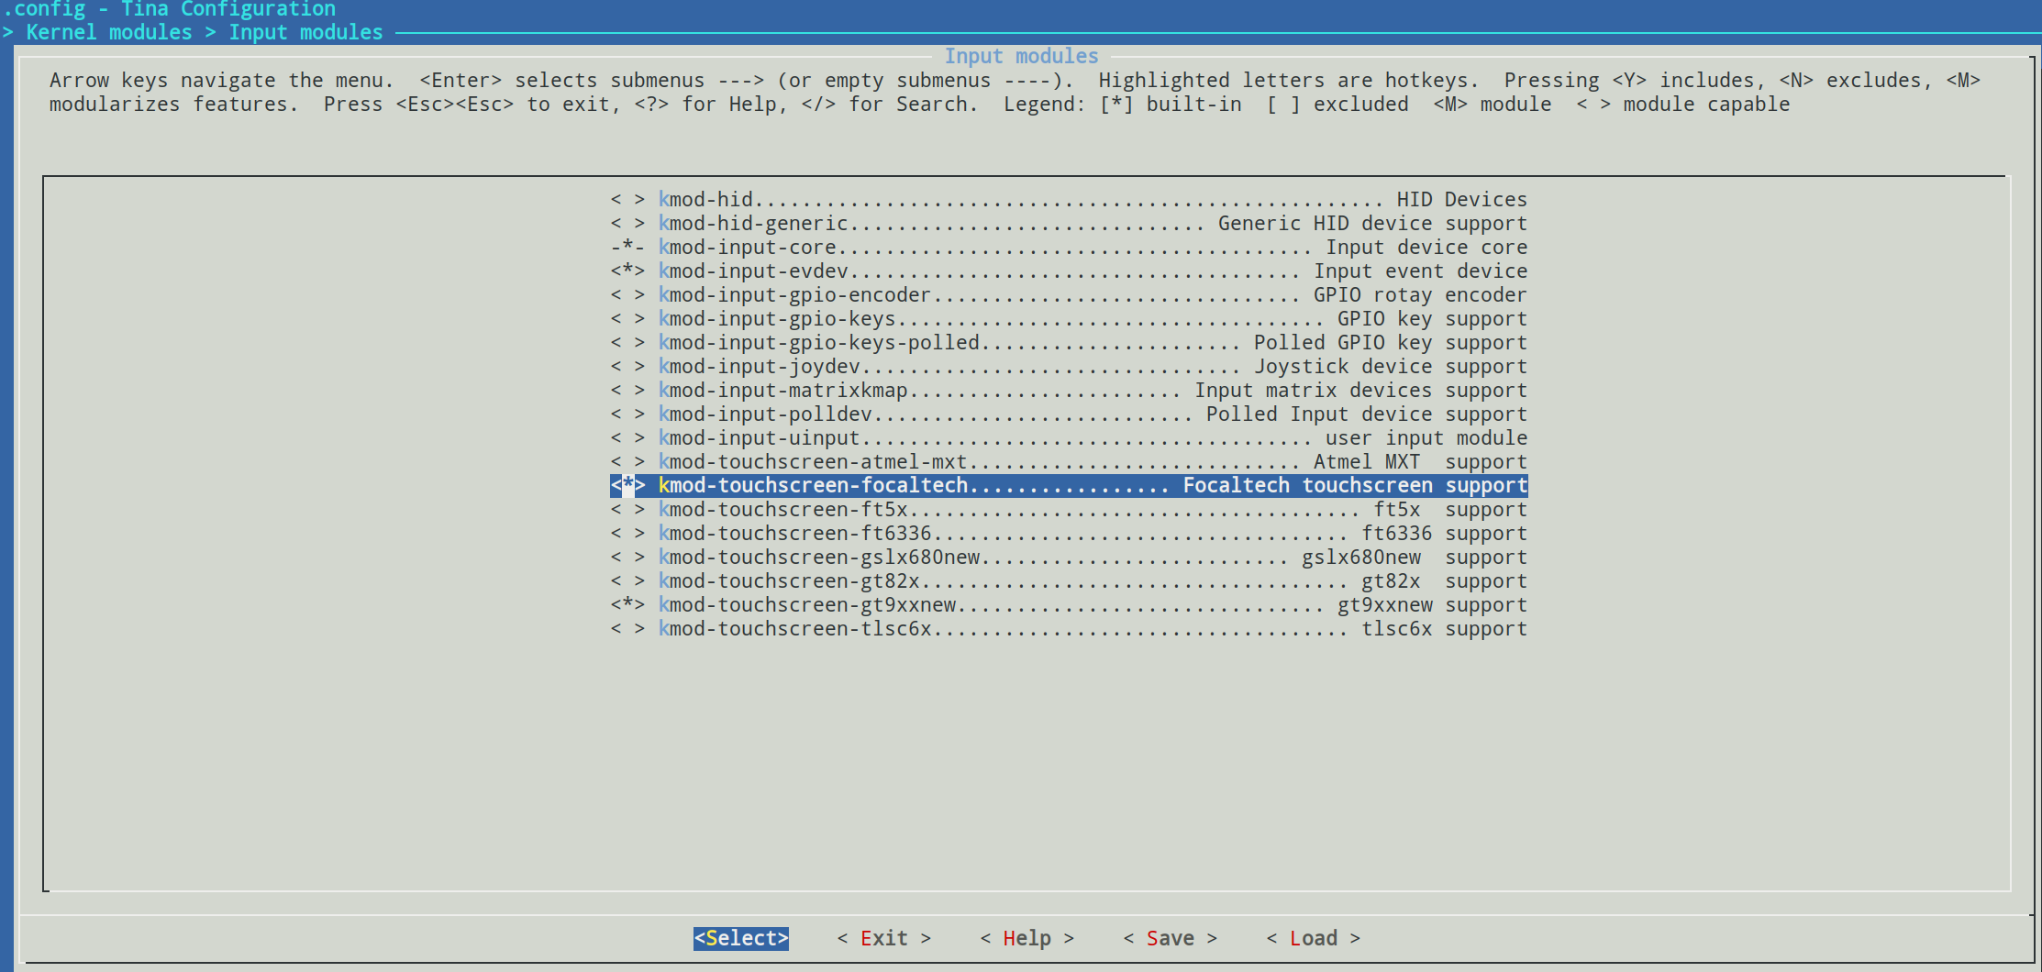2042x972 pixels.
Task: Click 'Input modules' in breadcrumb path
Action: point(305,33)
